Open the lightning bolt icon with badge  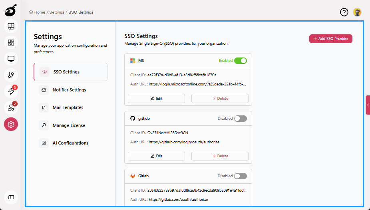tap(11, 91)
